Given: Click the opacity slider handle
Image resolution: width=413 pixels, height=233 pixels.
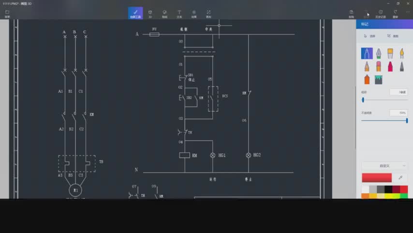Looking at the screenshot, I should [407, 120].
